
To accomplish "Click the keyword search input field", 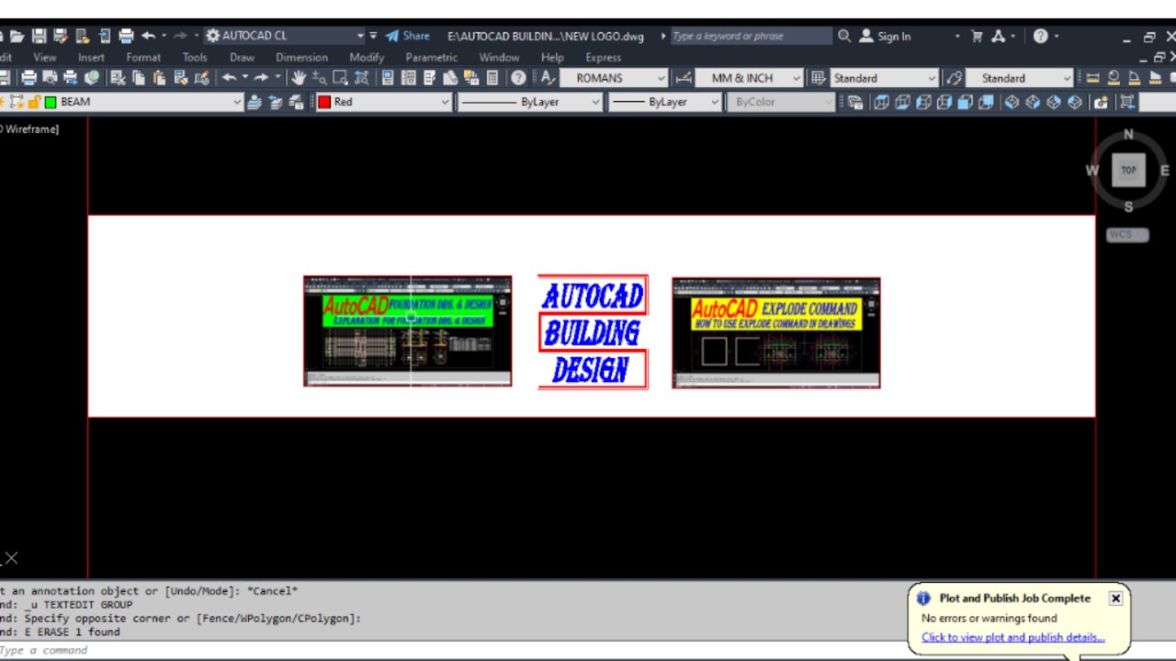I will [x=751, y=36].
